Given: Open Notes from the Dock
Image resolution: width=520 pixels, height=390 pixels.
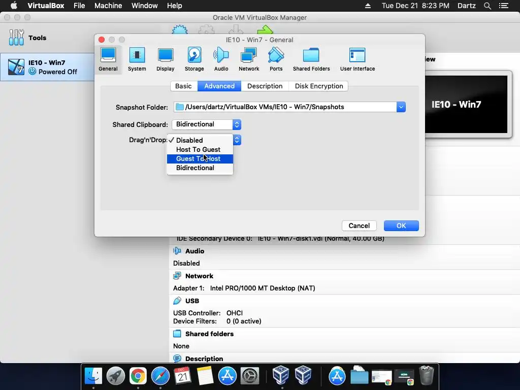Looking at the screenshot, I should (x=205, y=376).
